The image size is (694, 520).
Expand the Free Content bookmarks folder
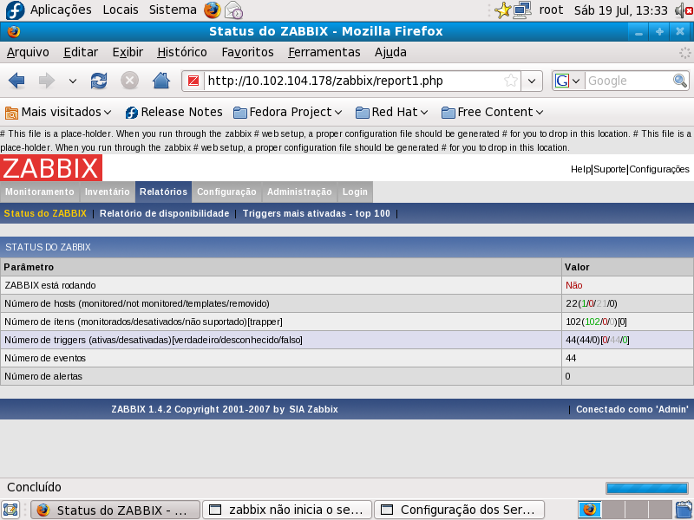pos(492,113)
